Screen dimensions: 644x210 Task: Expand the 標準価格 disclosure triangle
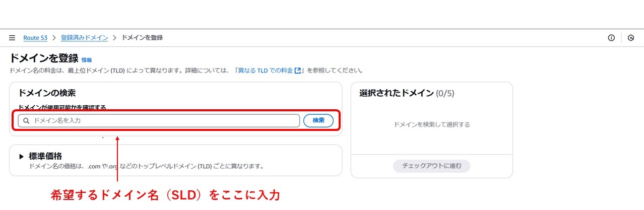click(x=22, y=157)
